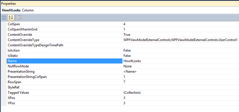Viewport: 239px width, 112px height.
Task: Open the StyleRef value dropdown
Action: pyautogui.click(x=181, y=87)
